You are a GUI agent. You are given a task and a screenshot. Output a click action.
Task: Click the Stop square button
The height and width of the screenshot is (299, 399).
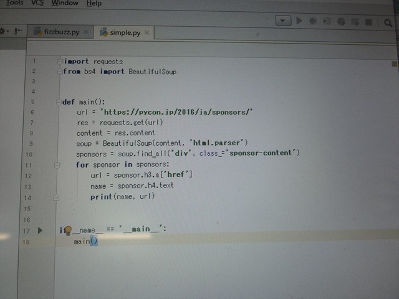tap(368, 22)
